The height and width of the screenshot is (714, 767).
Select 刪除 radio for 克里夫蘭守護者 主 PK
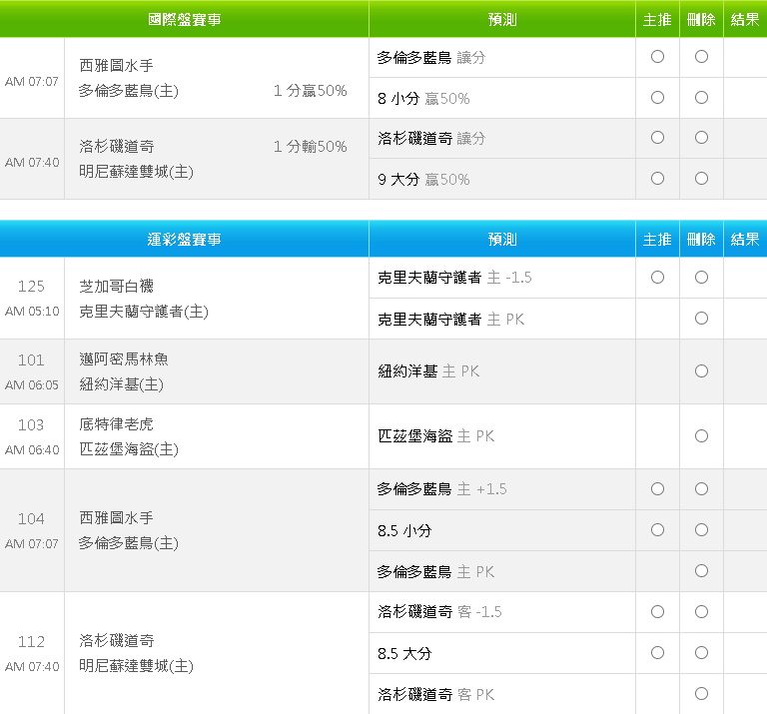pos(701,319)
